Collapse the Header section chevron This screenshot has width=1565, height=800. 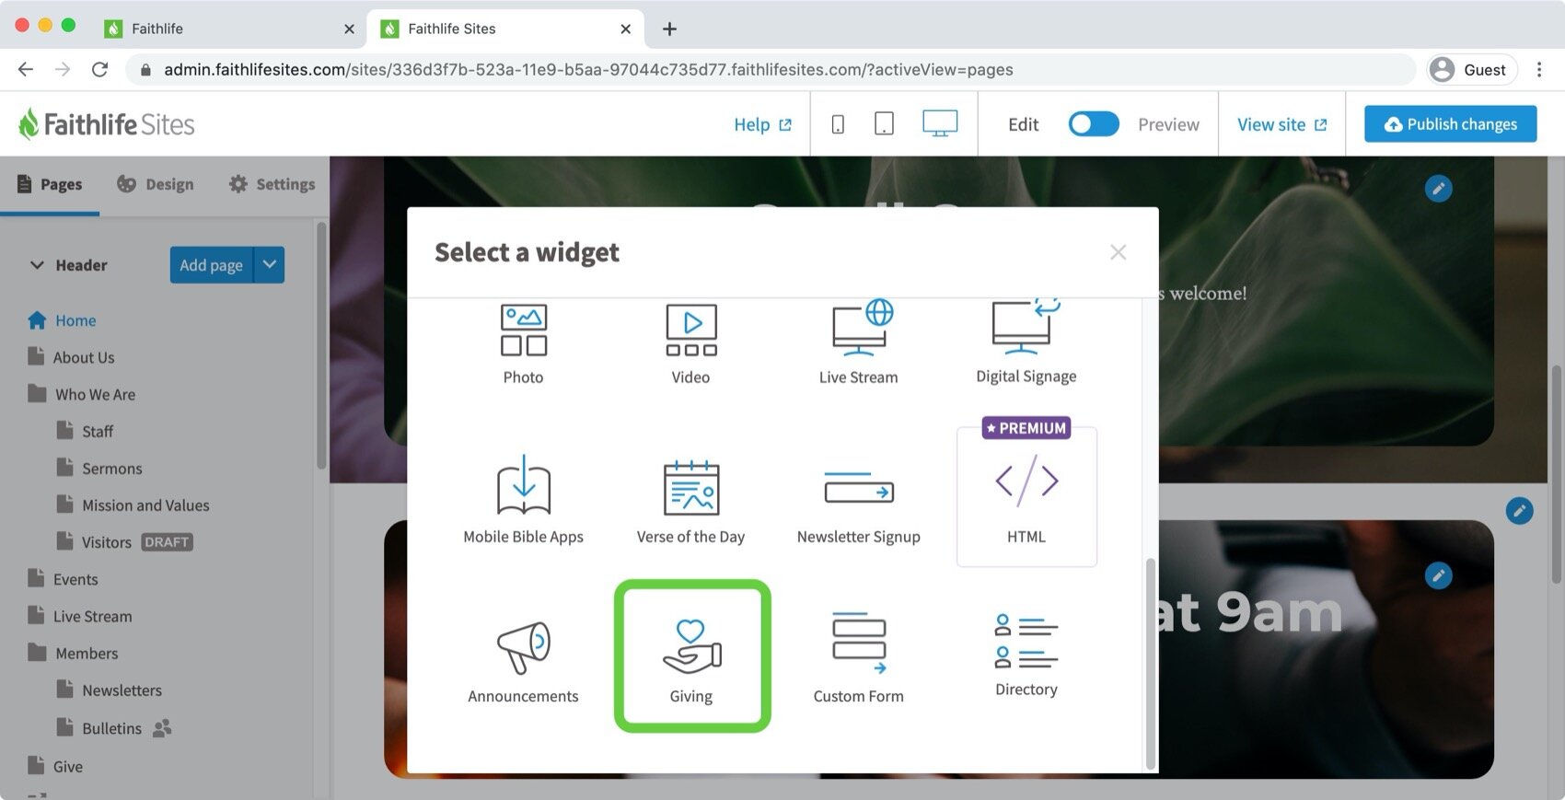[x=37, y=265]
